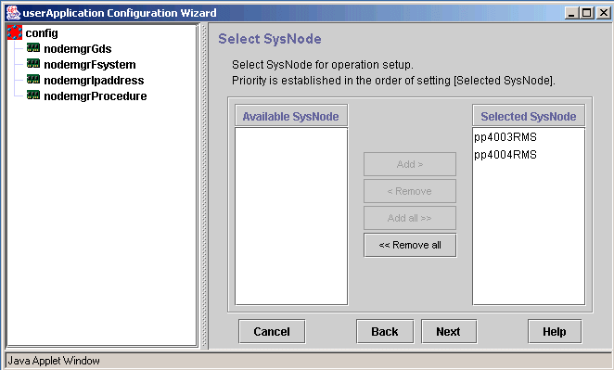Click the nodemgrFsystem resource icon
The width and height of the screenshot is (614, 370).
[33, 63]
